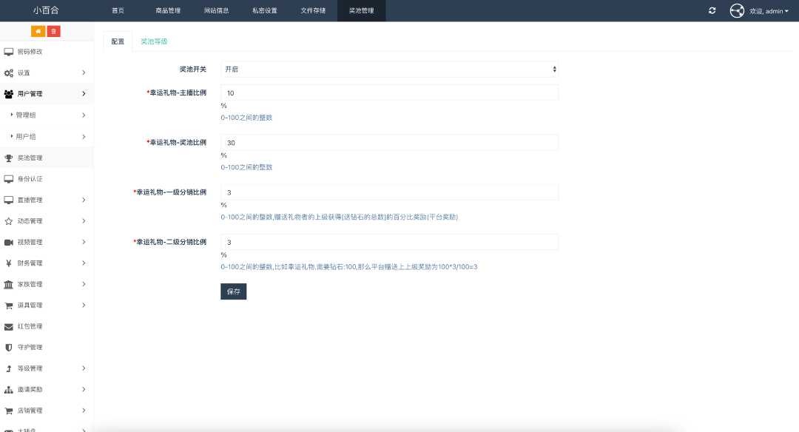This screenshot has height=432, width=799.
Task: Click the red trash icon button
Action: (x=53, y=31)
